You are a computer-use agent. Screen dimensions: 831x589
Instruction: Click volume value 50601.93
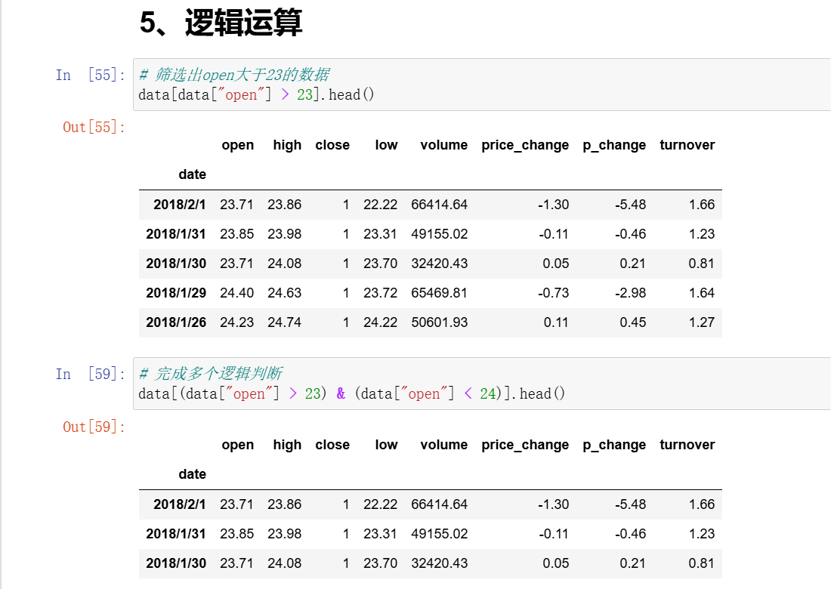440,322
